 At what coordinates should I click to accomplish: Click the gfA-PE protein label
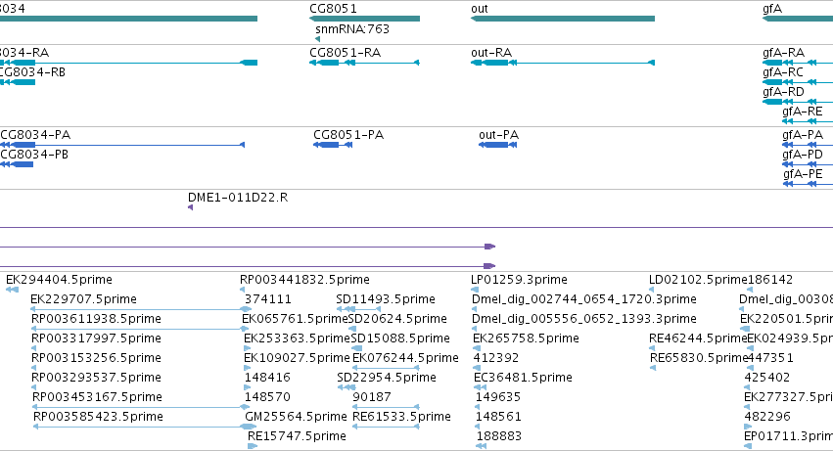803,174
